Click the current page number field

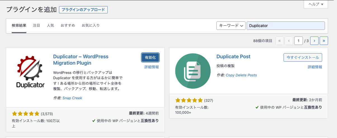(x=298, y=41)
